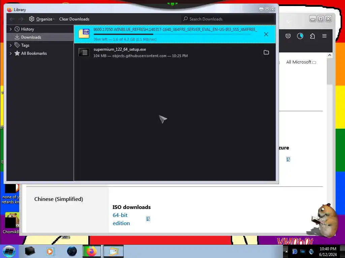345x258 pixels.
Task: Open the Firefox hamburger application menu
Action: pyautogui.click(x=324, y=36)
